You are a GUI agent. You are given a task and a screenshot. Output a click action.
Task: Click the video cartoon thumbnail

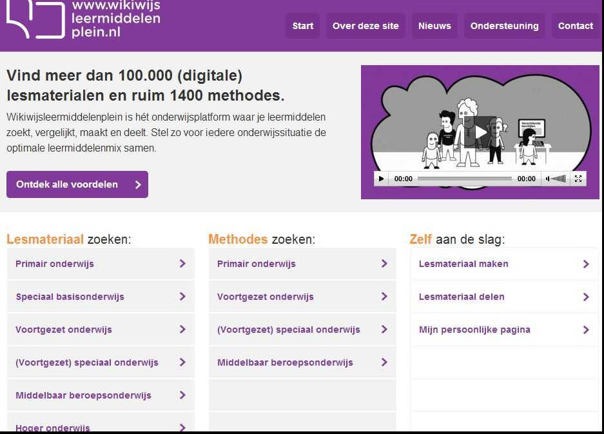click(x=480, y=132)
